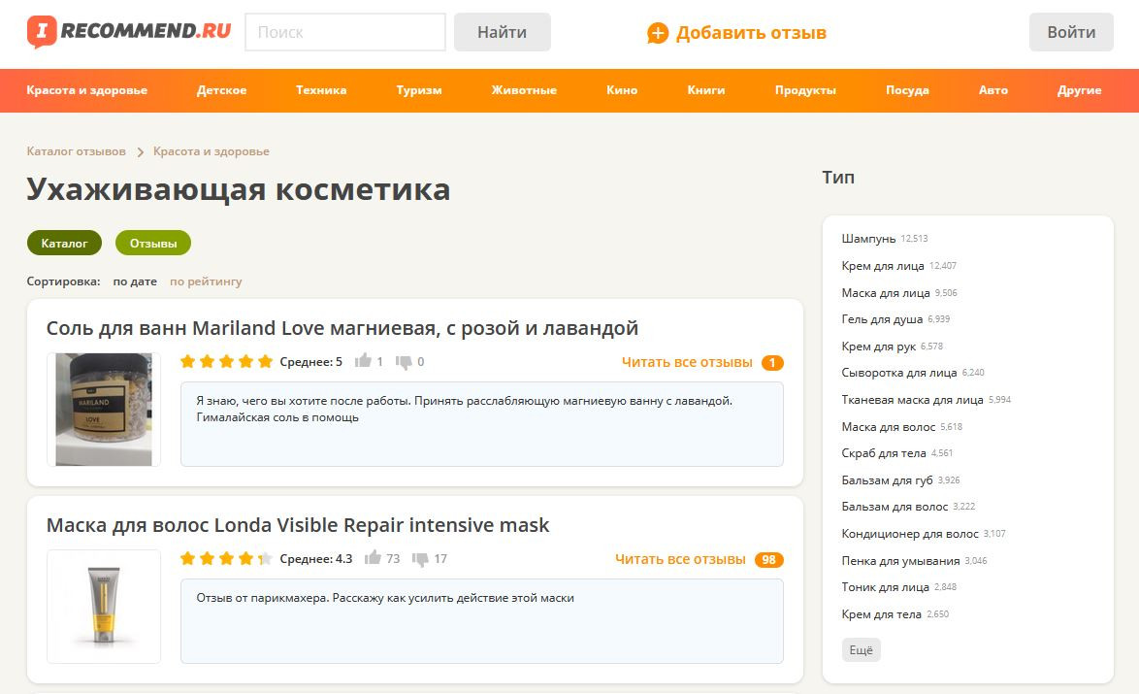The image size is (1139, 694).
Task: Open the Техника navigation item
Action: (x=321, y=90)
